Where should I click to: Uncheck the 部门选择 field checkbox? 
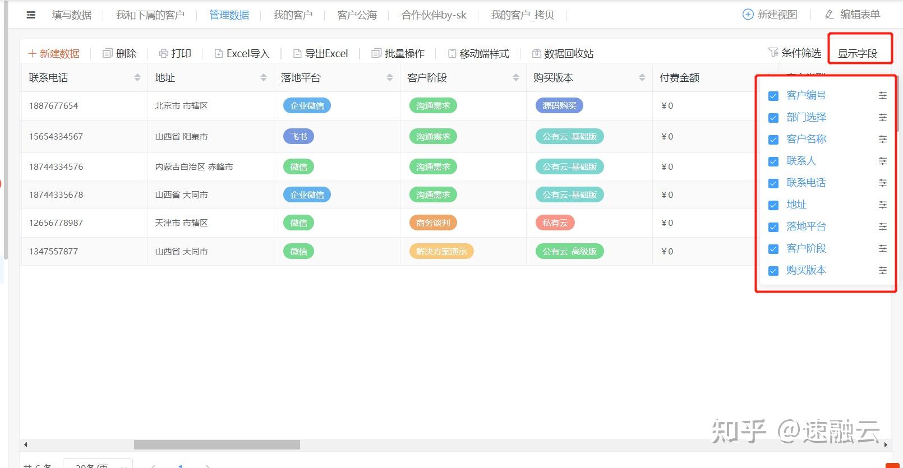[773, 118]
